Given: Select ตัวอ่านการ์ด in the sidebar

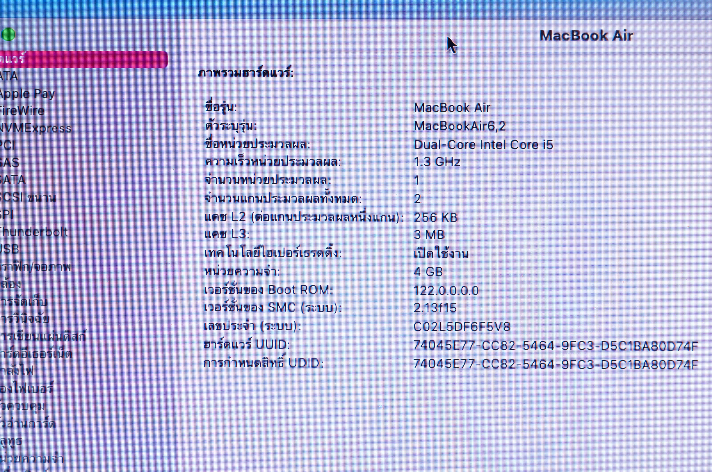Looking at the screenshot, I should click(28, 423).
